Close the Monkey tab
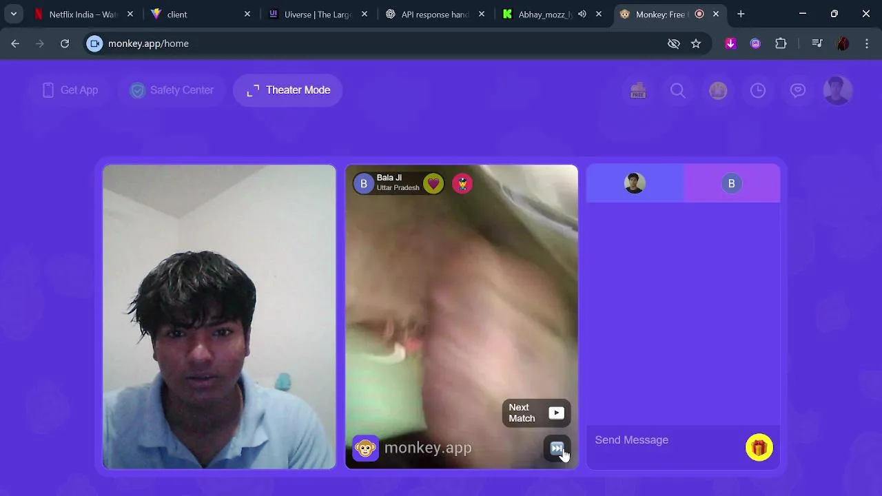This screenshot has height=496, width=882. [x=716, y=14]
